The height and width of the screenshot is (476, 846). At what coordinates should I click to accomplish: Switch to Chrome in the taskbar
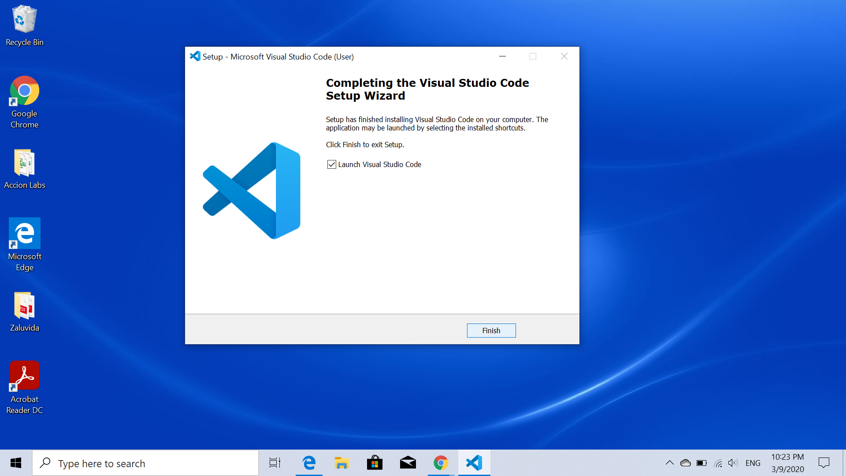441,463
